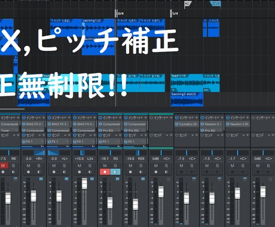Select the backing3 dist(3) audio clip
The width and height of the screenshot is (275, 227).
click(x=187, y=99)
